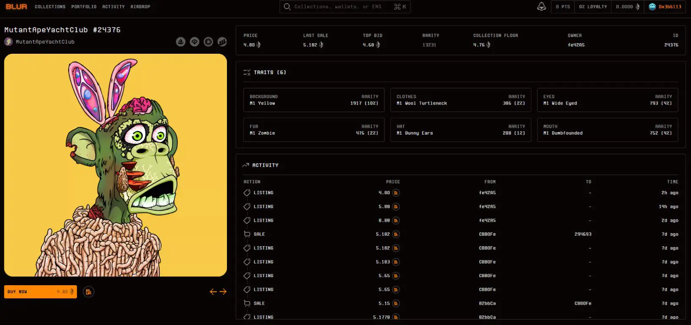The height and width of the screenshot is (325, 691).
Task: Click the cart icon of the 5.15 sale row
Action: tap(247, 303)
